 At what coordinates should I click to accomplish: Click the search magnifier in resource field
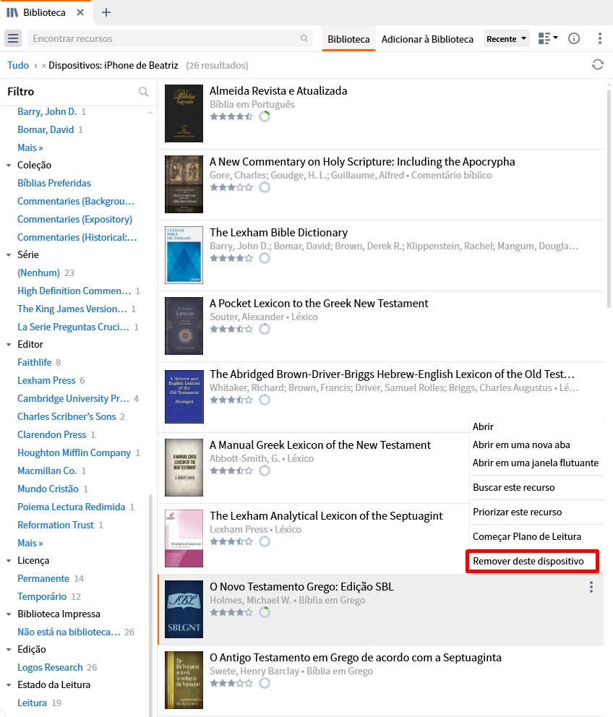[304, 38]
